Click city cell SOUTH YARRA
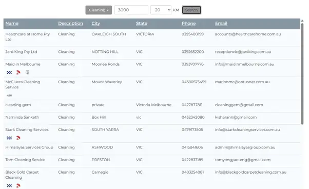The height and width of the screenshot is (189, 309). point(105,129)
